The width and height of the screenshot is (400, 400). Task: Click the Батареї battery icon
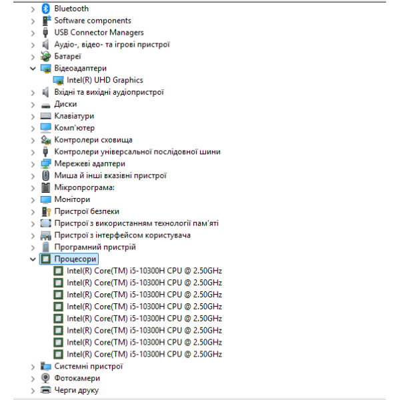(x=45, y=57)
